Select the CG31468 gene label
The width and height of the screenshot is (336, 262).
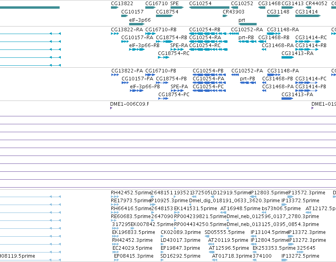pyautogui.click(x=269, y=4)
